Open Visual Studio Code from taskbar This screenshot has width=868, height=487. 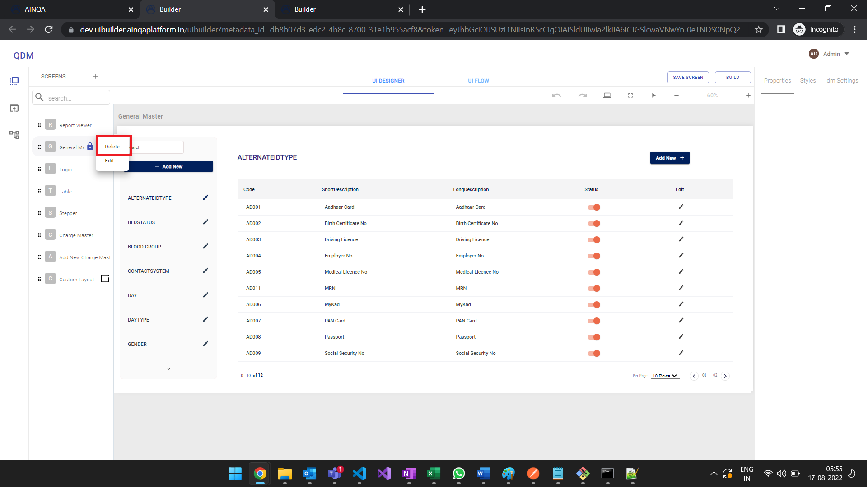[359, 474]
